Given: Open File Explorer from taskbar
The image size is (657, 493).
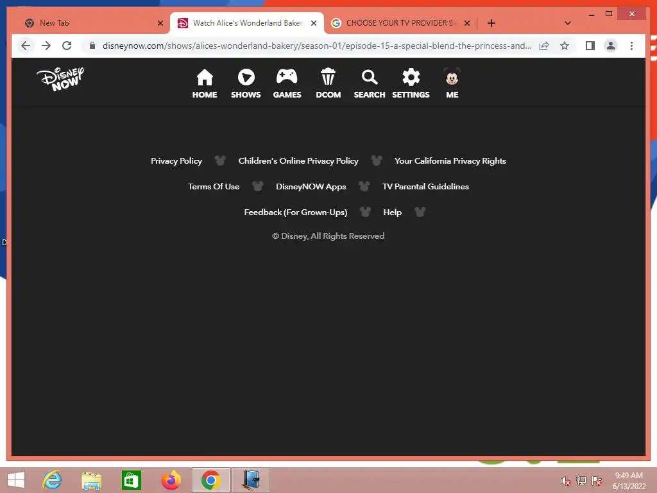Looking at the screenshot, I should pos(91,480).
